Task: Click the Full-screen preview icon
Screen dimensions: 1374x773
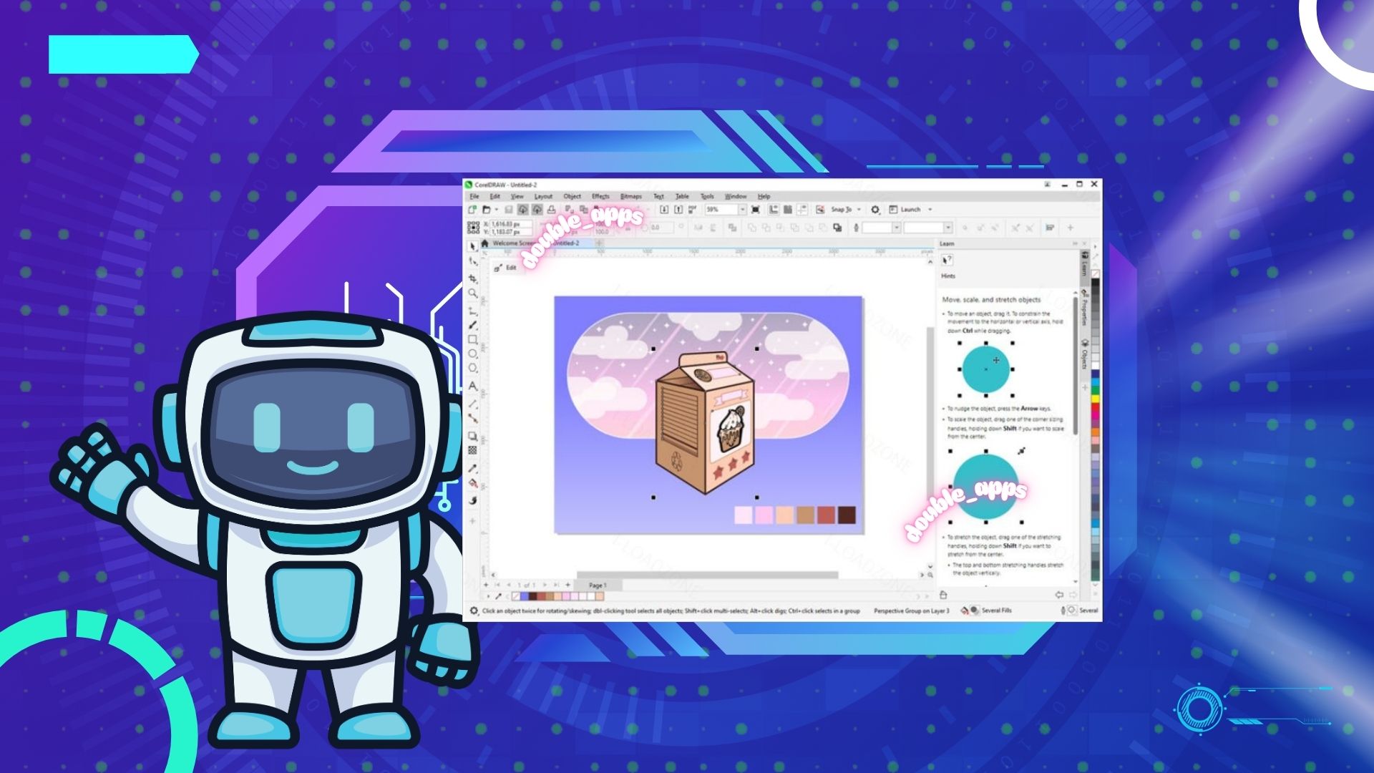Action: pyautogui.click(x=755, y=209)
